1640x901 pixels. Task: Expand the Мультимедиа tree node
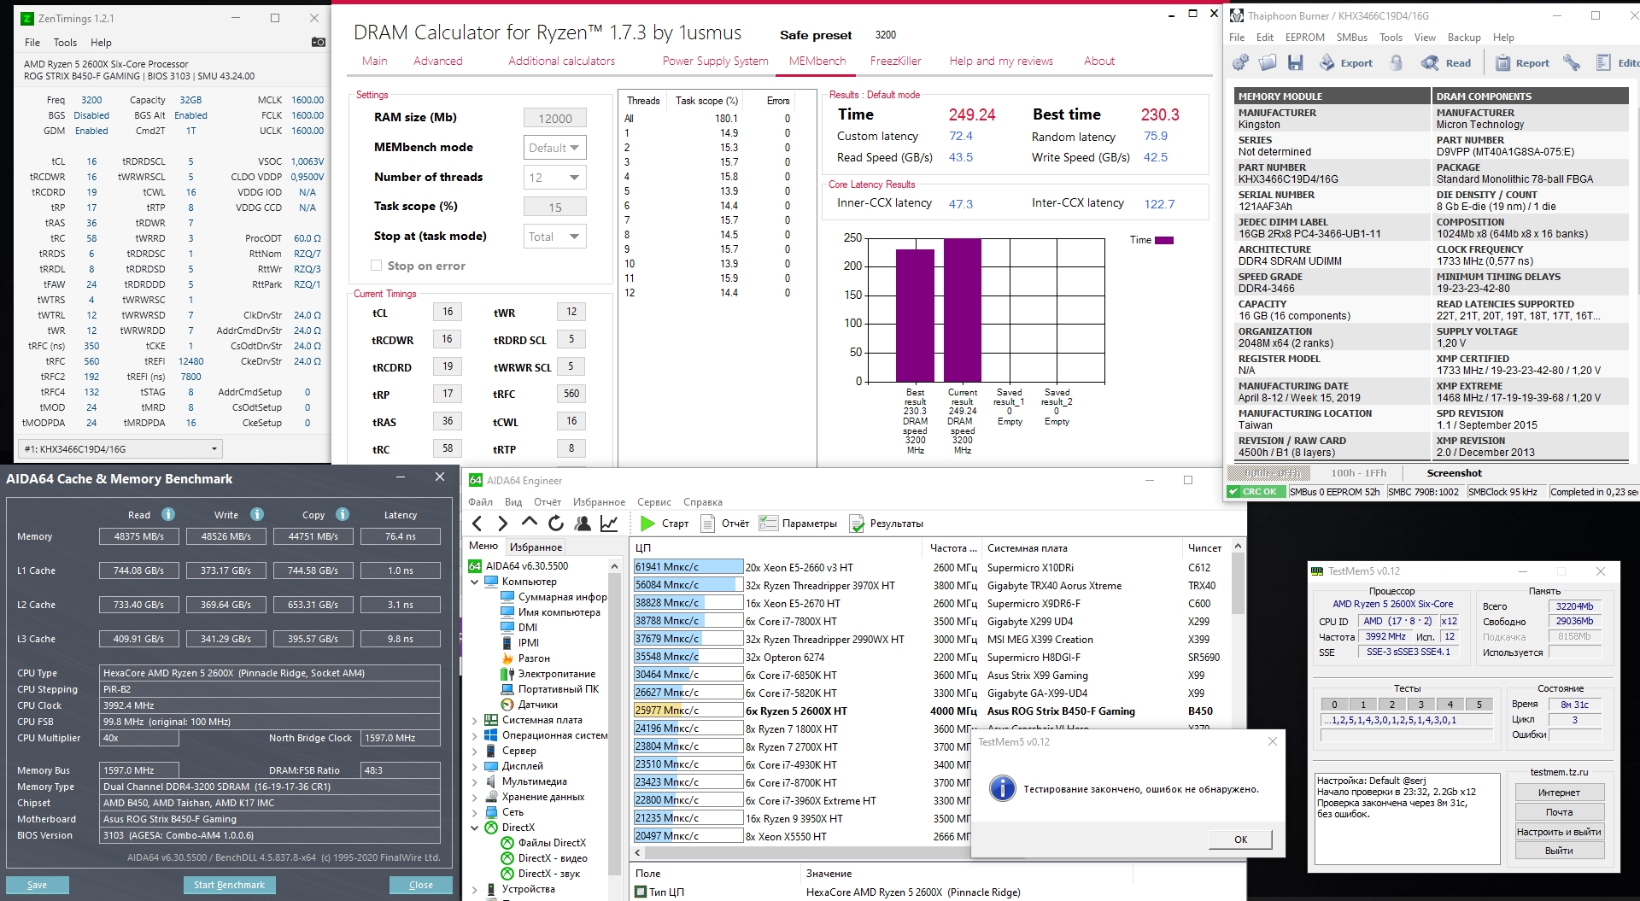pos(475,781)
